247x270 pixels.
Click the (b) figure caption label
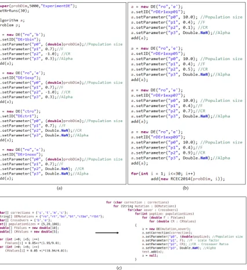(x=186, y=188)
